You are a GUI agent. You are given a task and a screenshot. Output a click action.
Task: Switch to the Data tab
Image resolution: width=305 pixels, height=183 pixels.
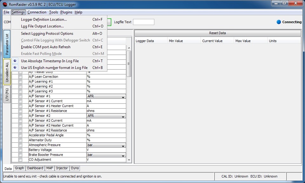[8, 168]
